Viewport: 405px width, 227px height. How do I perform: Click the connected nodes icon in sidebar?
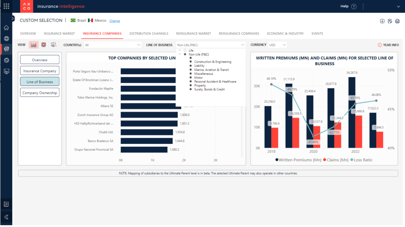click(6, 217)
